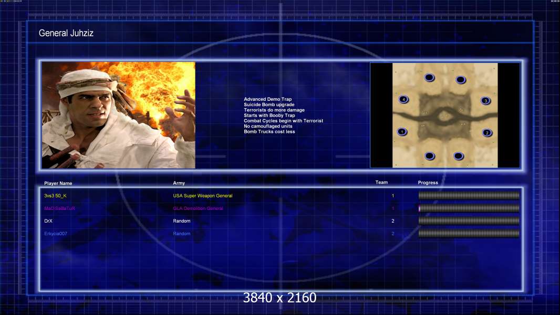Viewport: 560px width, 315px height.
Task: Click the USA Super Weapon General army entry
Action: point(202,195)
